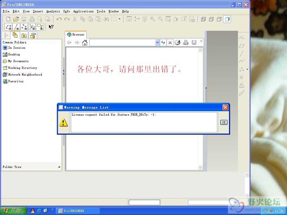Screen dimensions: 287x215
Task: Click the Browser red stop X icon
Action: (170, 43)
